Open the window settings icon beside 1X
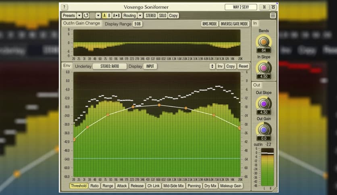The height and width of the screenshot is (195, 337). [x=273, y=7]
